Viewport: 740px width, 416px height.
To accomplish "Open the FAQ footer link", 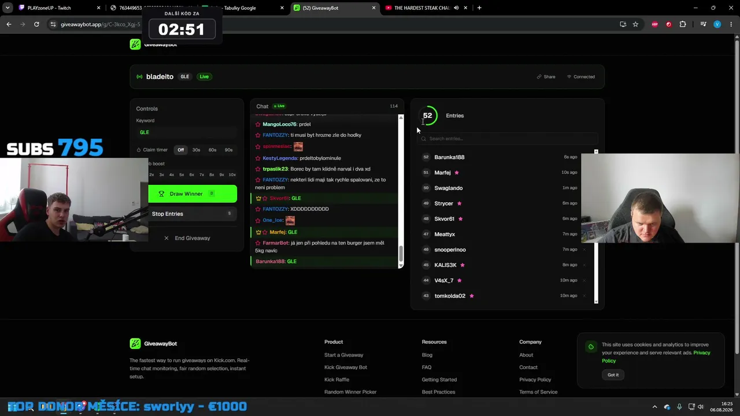I will tap(427, 367).
